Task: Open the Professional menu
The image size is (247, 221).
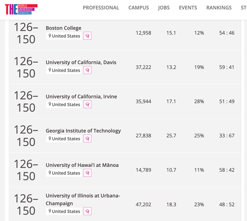Action: click(x=101, y=8)
